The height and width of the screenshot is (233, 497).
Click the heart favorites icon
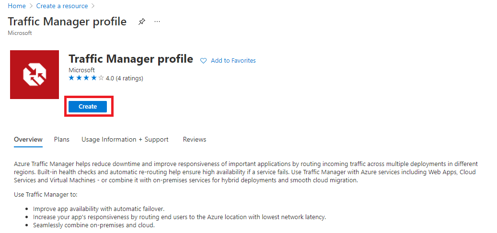203,61
